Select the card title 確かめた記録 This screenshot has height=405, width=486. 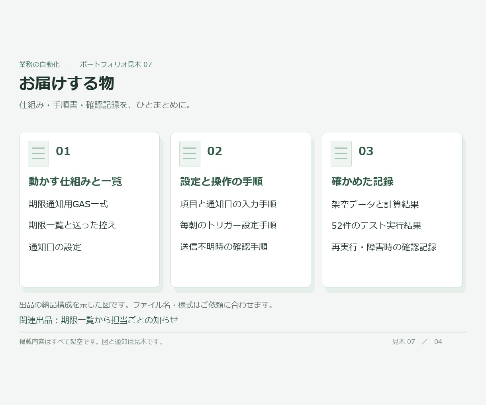click(363, 181)
